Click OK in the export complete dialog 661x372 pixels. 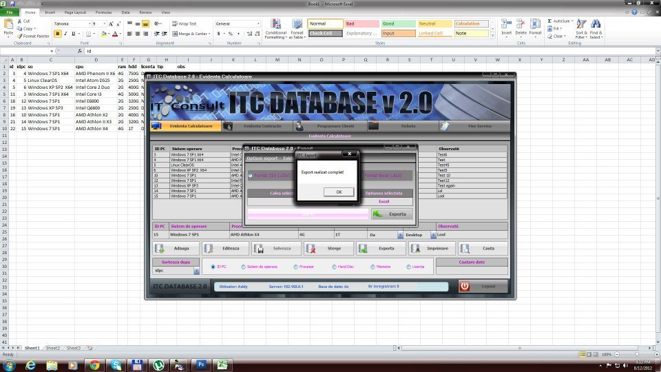tap(338, 192)
